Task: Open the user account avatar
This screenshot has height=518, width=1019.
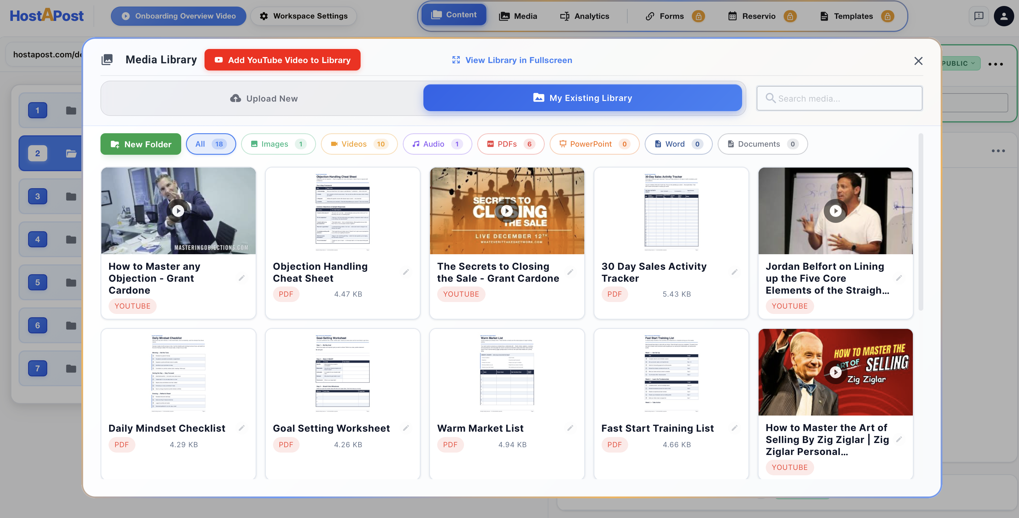Action: tap(1003, 16)
